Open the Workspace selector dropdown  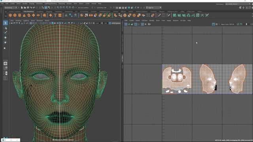[x=238, y=4]
